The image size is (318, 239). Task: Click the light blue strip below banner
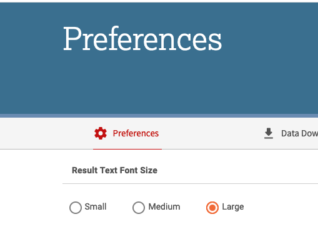pos(159,116)
